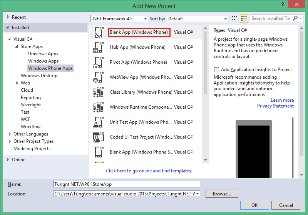Expand the Recent section

(x=8, y=17)
